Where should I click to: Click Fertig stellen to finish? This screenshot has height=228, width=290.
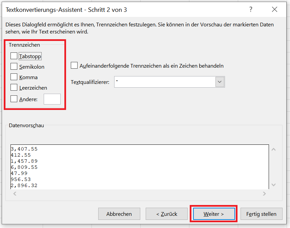tap(262, 214)
